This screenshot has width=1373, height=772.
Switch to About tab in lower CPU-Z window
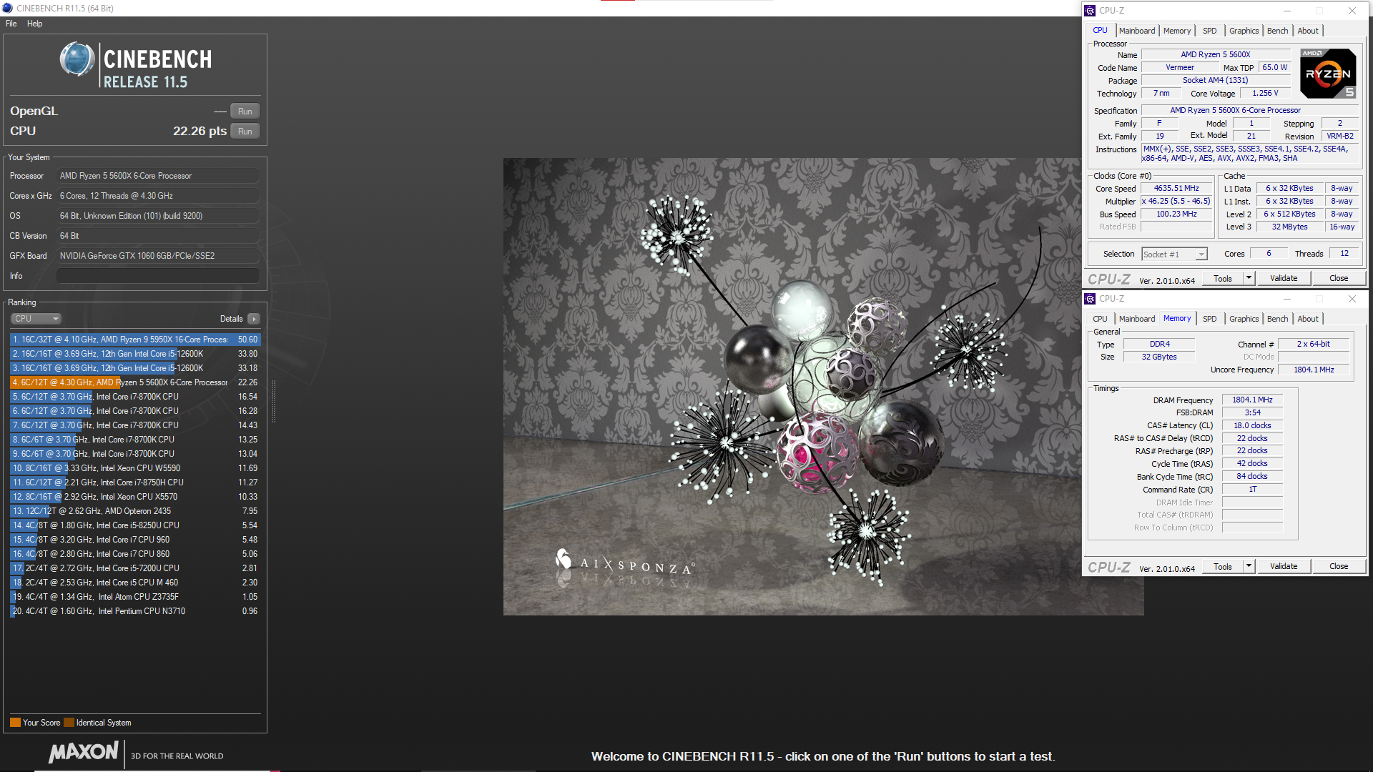click(1308, 319)
